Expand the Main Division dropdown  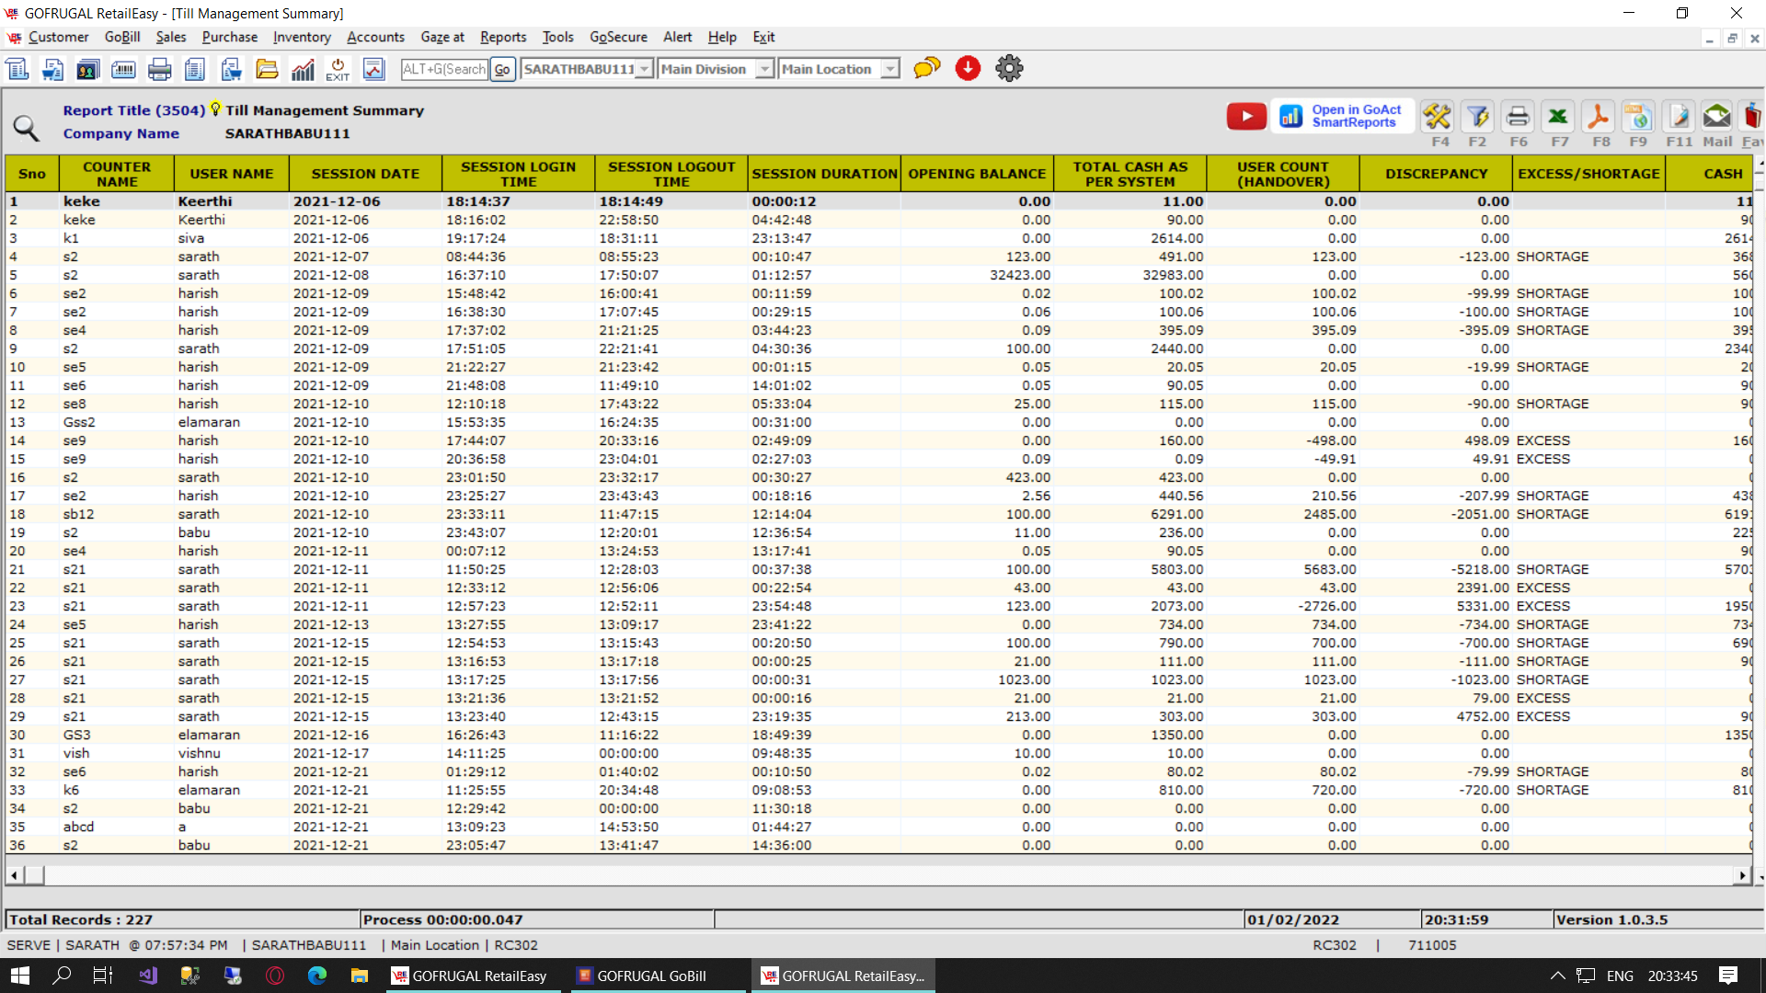(764, 69)
